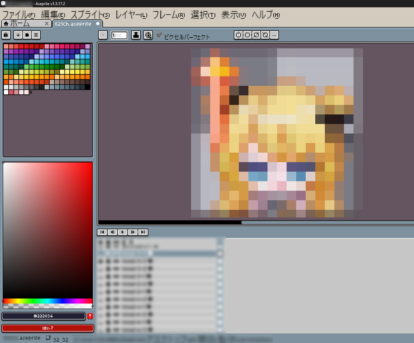Toggle palette edit mode lock icon
This screenshot has width=414, height=343.
click(6, 35)
